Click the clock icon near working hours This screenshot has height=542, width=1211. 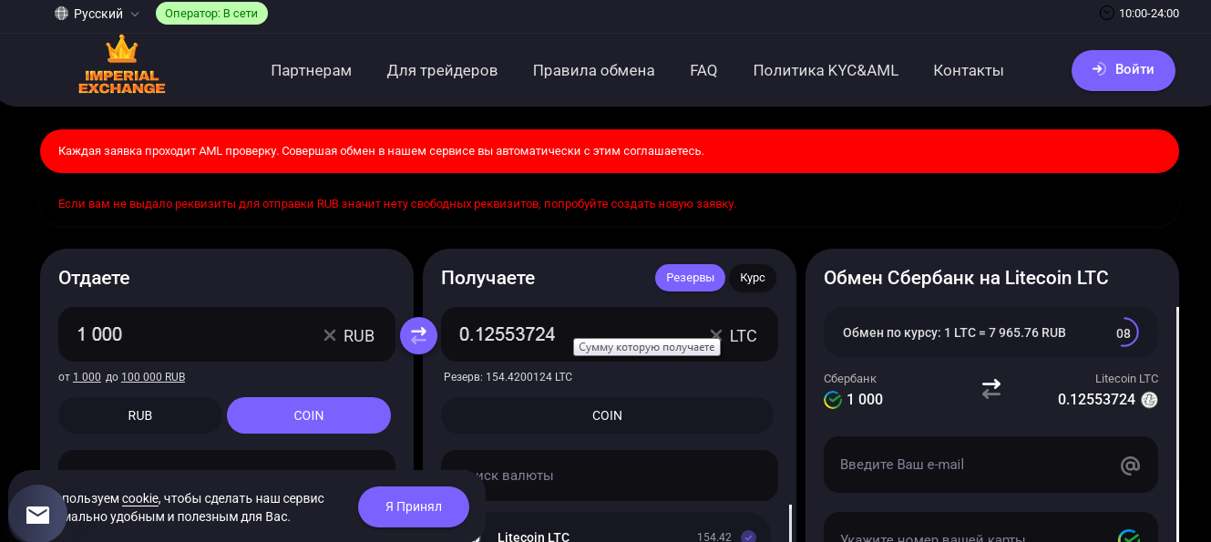(x=1107, y=14)
